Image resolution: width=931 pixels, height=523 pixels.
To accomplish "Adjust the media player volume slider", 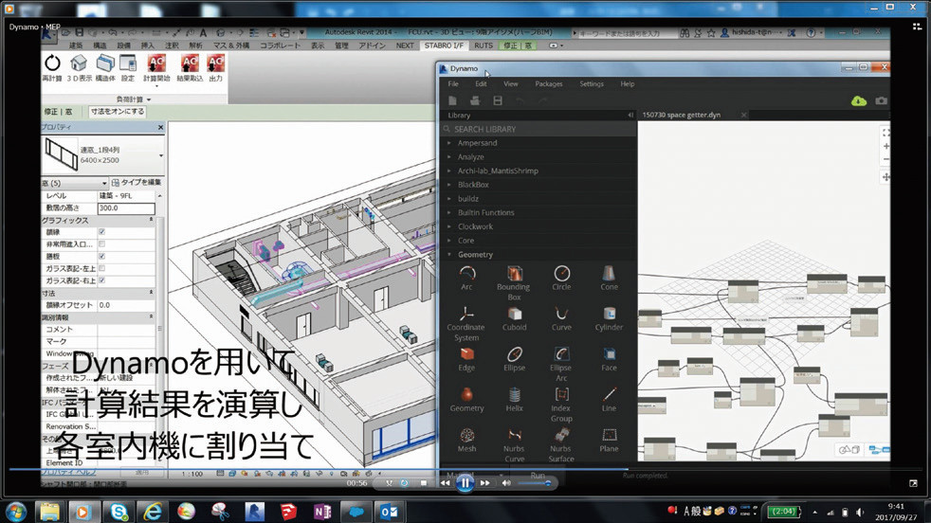I will click(x=534, y=483).
